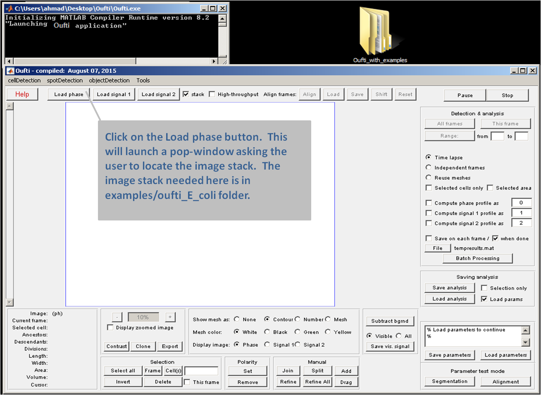Click the Refine All button
The image size is (541, 395).
[x=317, y=382]
